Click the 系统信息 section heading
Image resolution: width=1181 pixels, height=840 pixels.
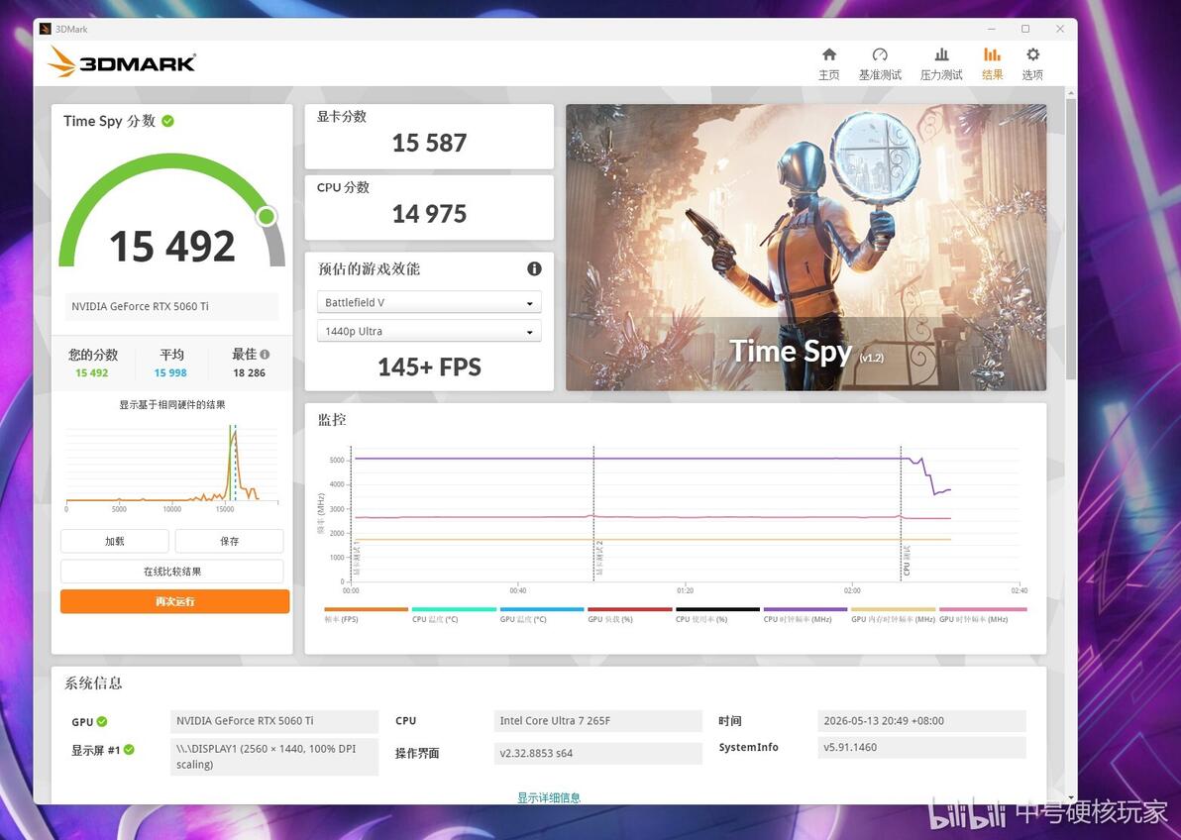pos(93,683)
